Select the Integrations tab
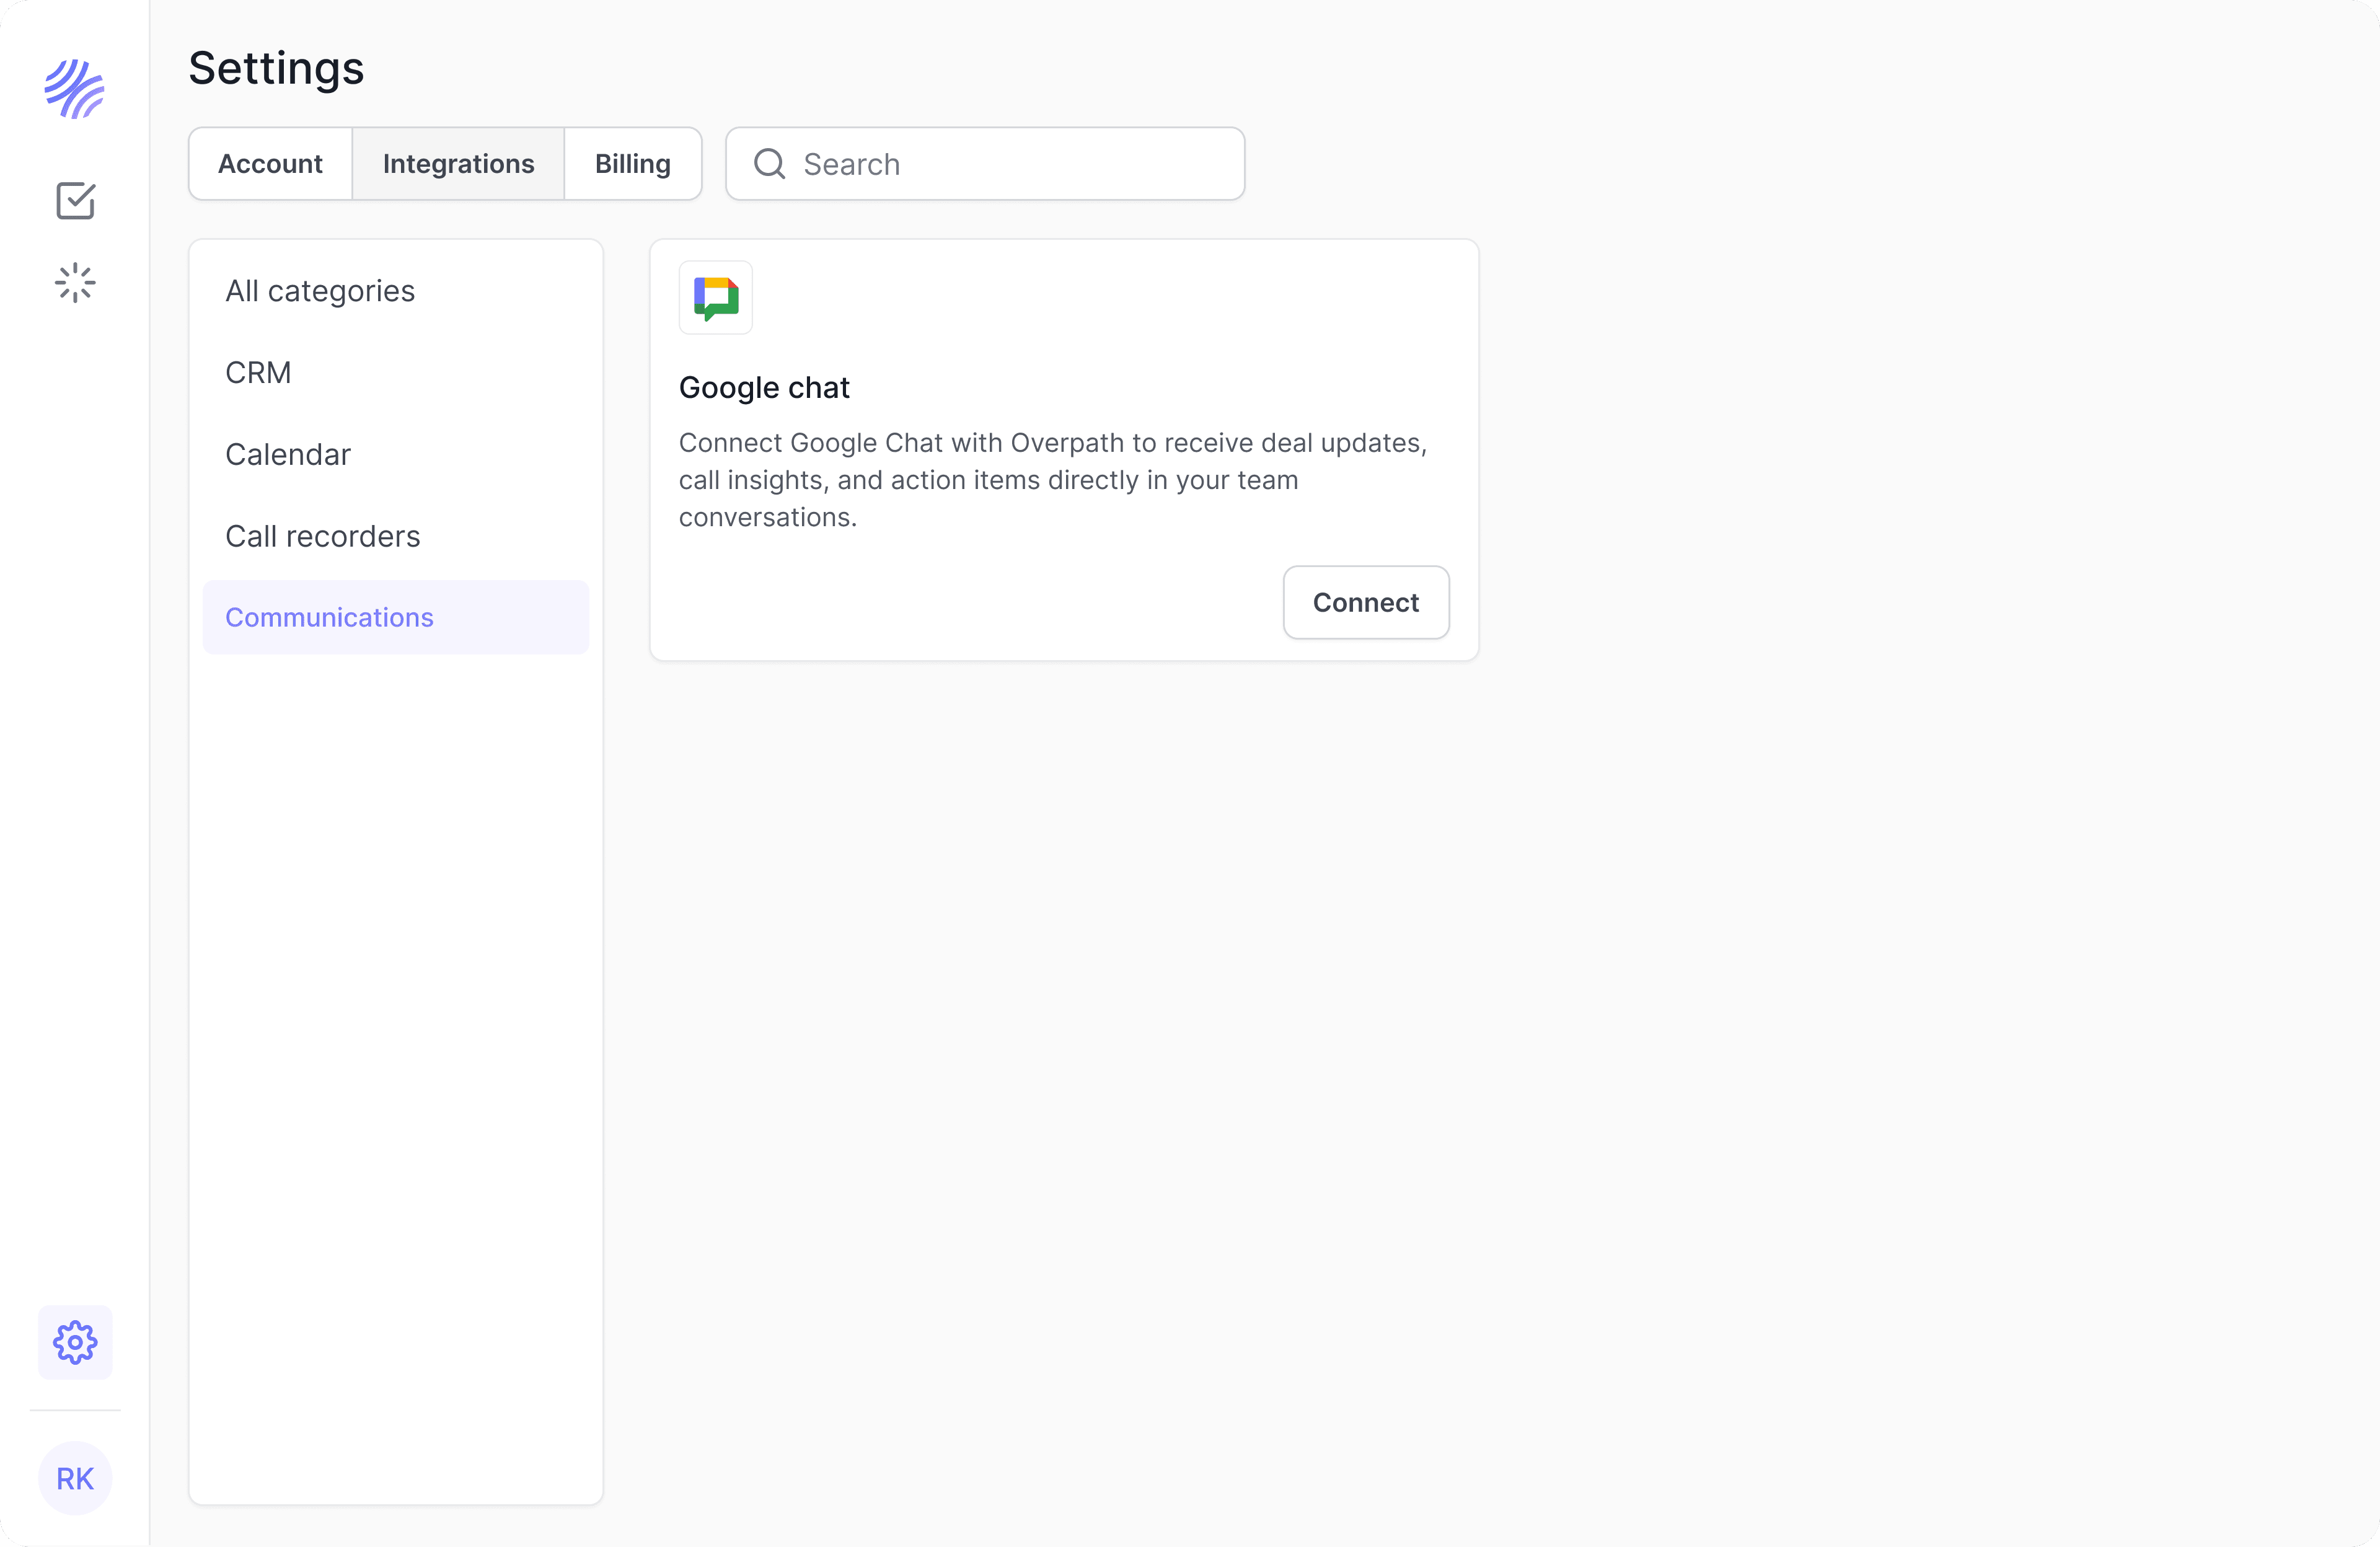2380x1547 pixels. [x=458, y=164]
